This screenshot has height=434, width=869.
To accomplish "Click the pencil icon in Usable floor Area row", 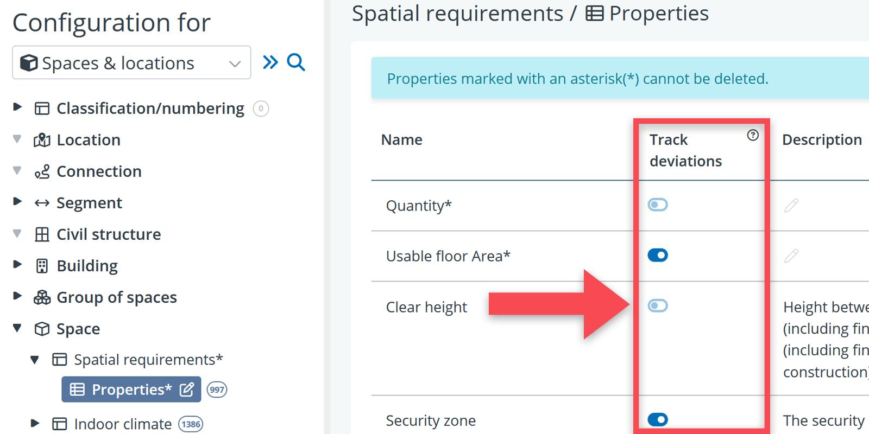I will [791, 256].
